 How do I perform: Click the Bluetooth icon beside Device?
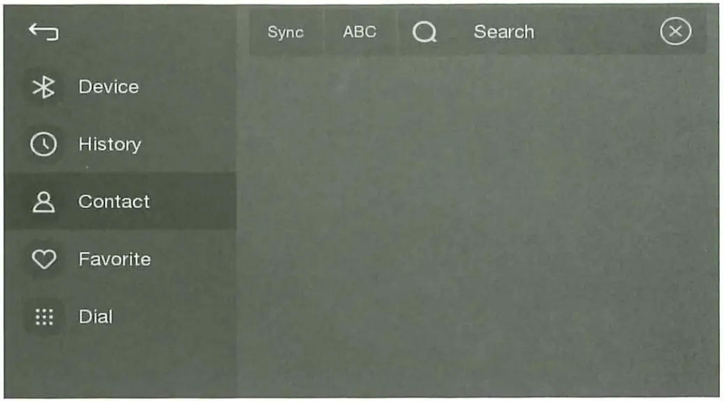44,87
